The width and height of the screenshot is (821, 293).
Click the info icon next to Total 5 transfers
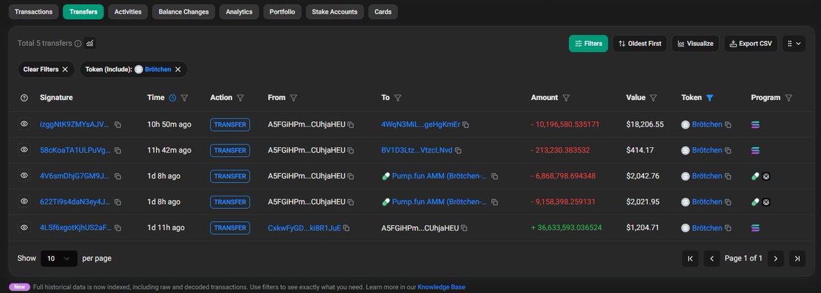coord(78,43)
